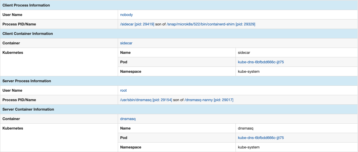This screenshot has width=358, height=152.
Task: Click the root user name link
Action: [x=123, y=90]
